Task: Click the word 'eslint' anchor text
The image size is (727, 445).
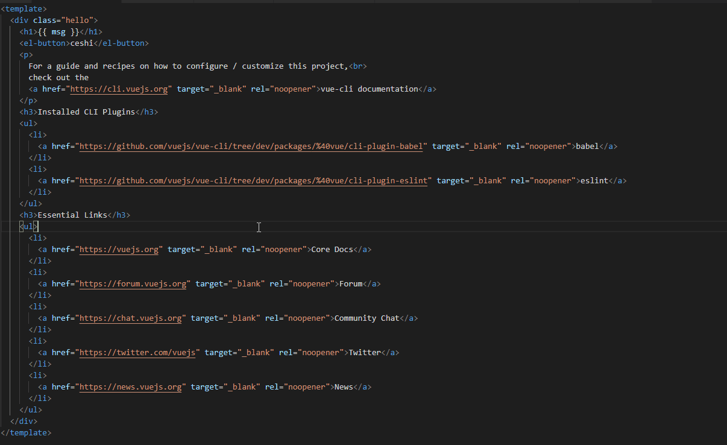Action: pos(594,180)
